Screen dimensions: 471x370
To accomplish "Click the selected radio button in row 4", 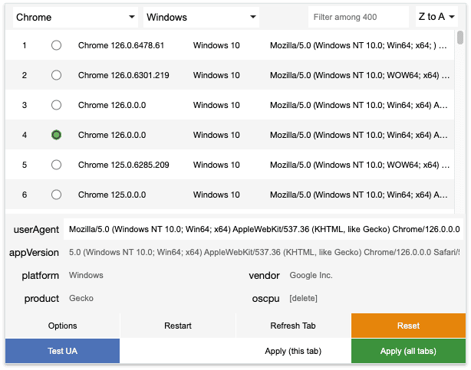I will (56, 135).
